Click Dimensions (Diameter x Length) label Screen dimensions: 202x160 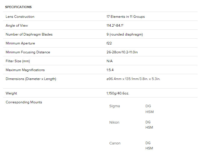click(x=31, y=79)
